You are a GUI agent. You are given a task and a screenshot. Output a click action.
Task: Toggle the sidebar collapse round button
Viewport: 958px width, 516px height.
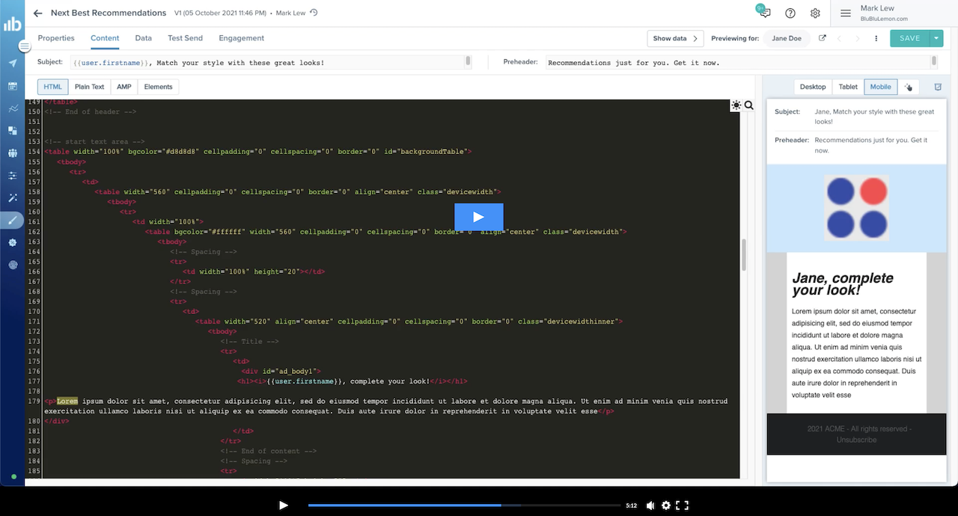coord(25,46)
